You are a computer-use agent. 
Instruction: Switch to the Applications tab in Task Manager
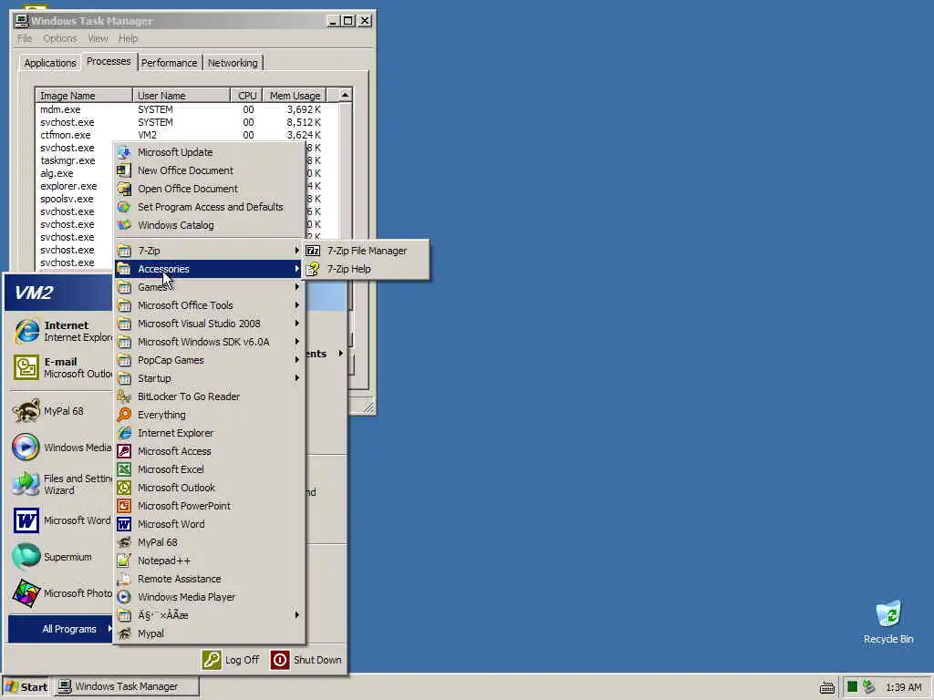click(50, 63)
